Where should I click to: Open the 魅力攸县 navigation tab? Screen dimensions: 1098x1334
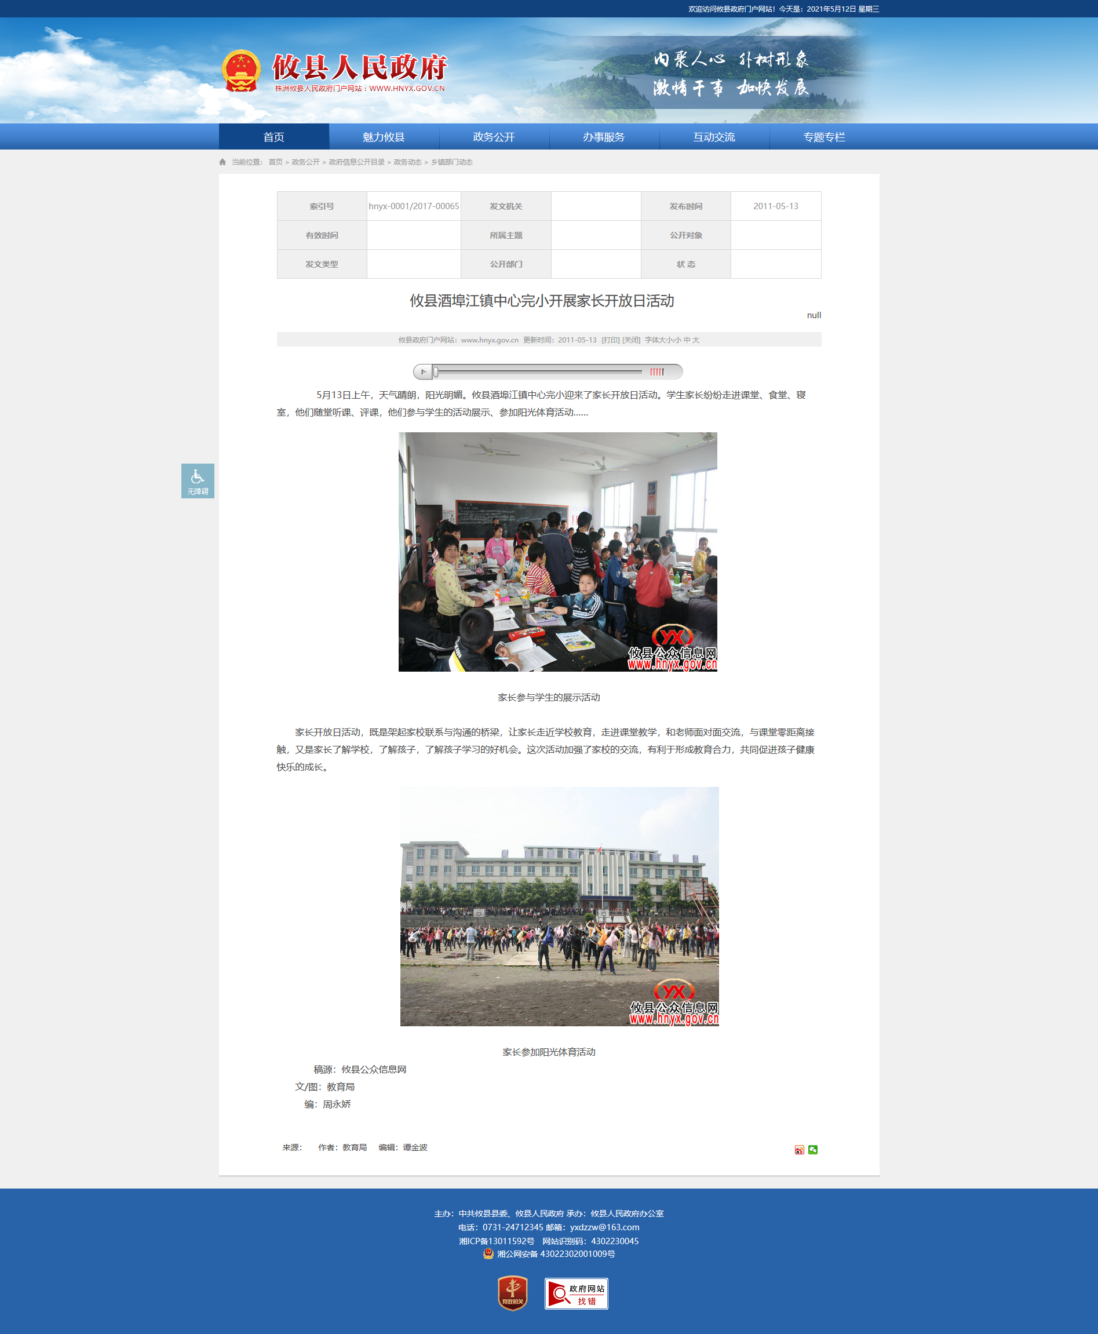pyautogui.click(x=384, y=137)
